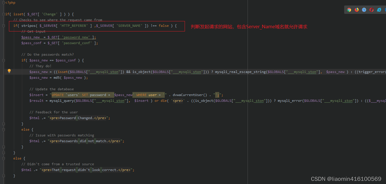This screenshot has width=386, height=184.
Task: Click the '$pass_conf' variable assignment
Action: click(31, 43)
